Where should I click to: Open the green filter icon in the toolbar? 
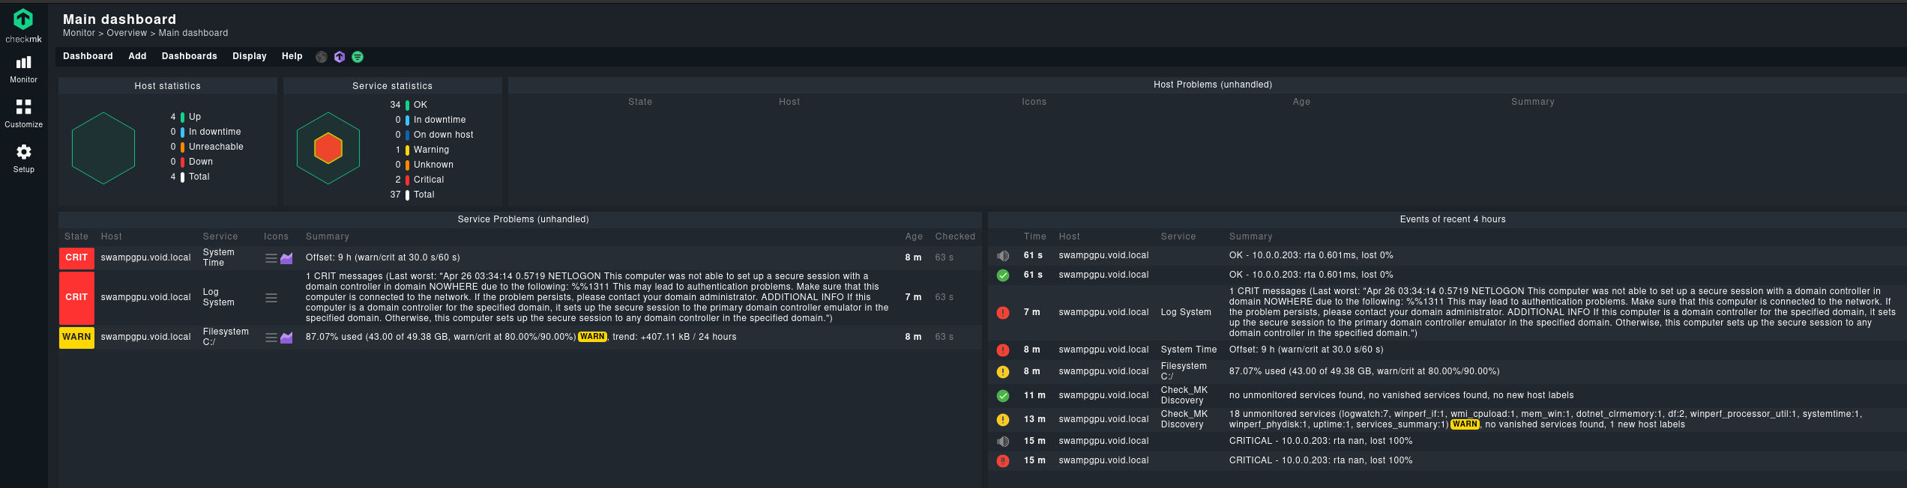pyautogui.click(x=358, y=57)
